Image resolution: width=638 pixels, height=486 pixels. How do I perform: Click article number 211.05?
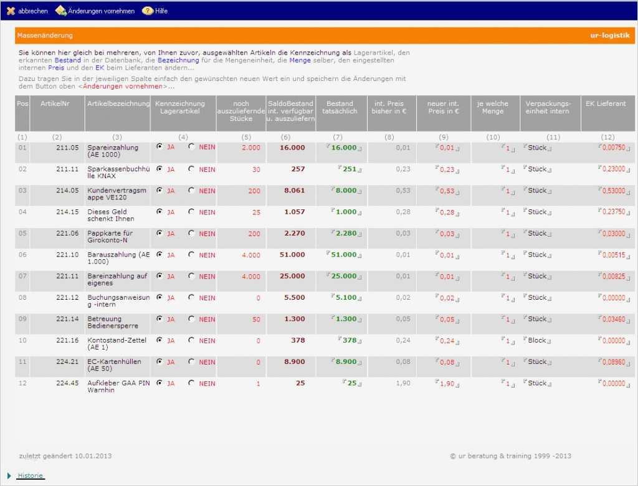tap(67, 148)
